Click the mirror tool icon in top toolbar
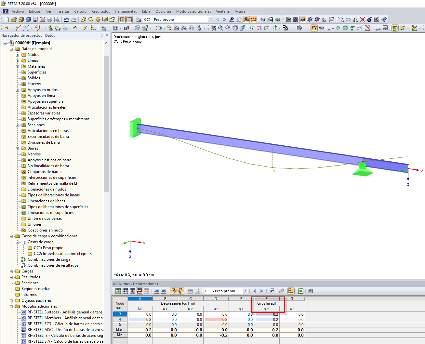The image size is (425, 344). tap(355, 20)
